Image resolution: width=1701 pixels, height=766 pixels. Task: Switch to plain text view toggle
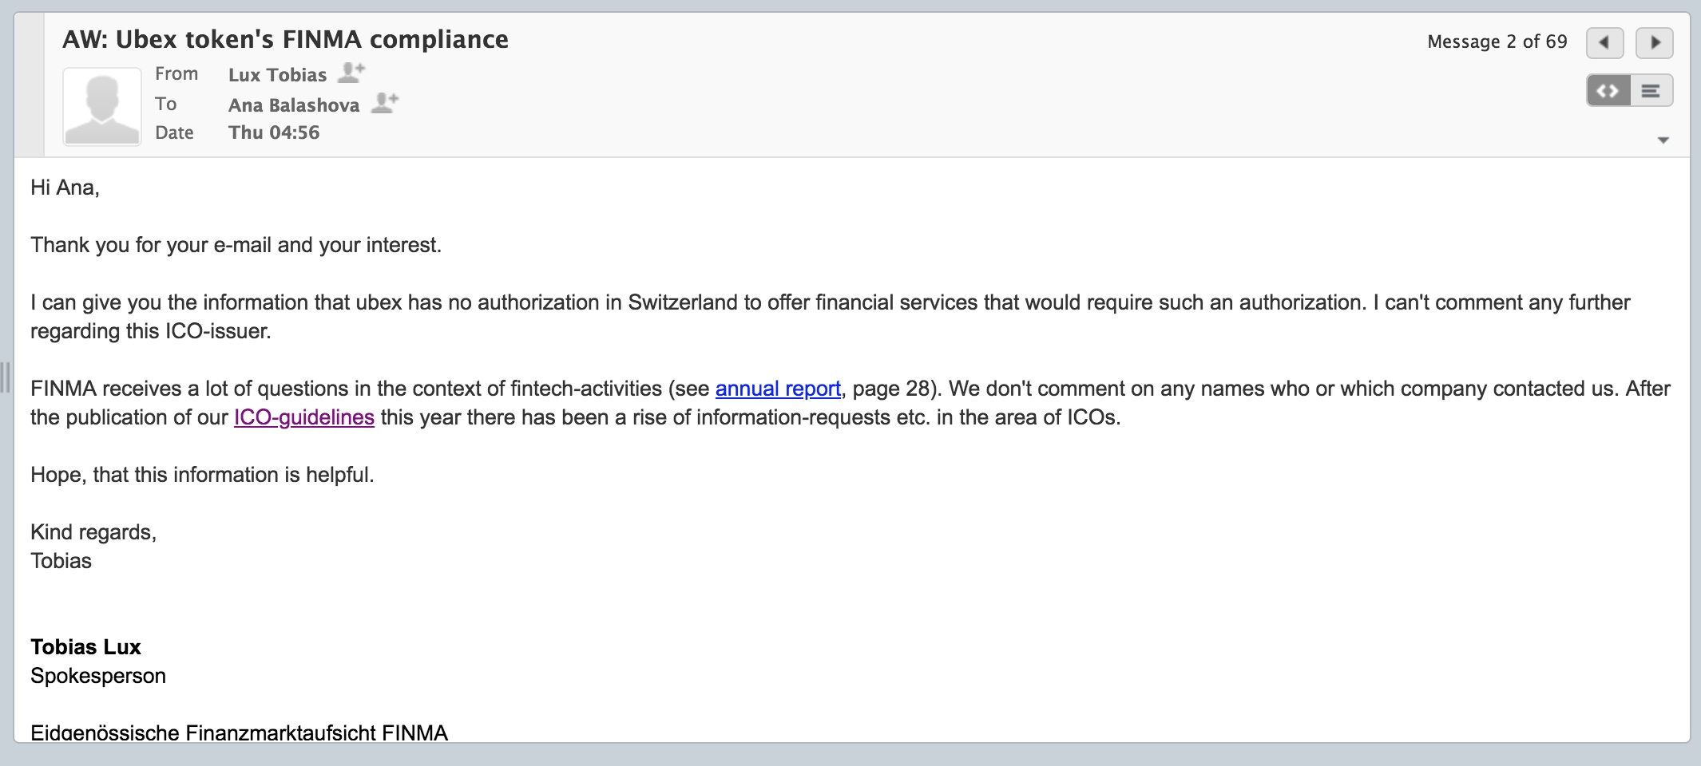click(1651, 91)
